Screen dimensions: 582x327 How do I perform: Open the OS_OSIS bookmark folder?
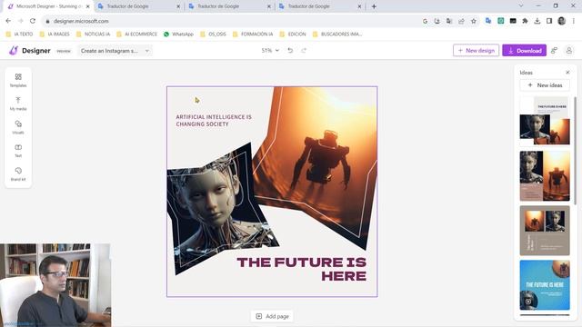[x=213, y=35]
